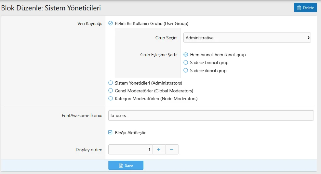Select Belirli Bir Kullanıcı Grubu radio option
The width and height of the screenshot is (321, 174).
coord(111,23)
